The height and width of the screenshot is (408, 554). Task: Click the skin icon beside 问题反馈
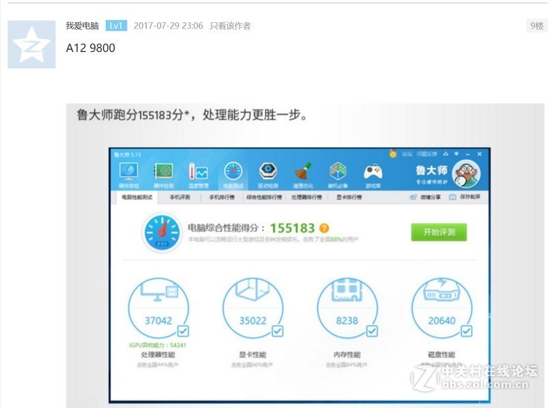(446, 154)
